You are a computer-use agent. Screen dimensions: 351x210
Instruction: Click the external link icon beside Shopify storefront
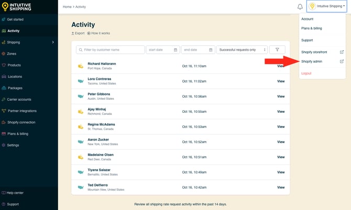point(342,52)
